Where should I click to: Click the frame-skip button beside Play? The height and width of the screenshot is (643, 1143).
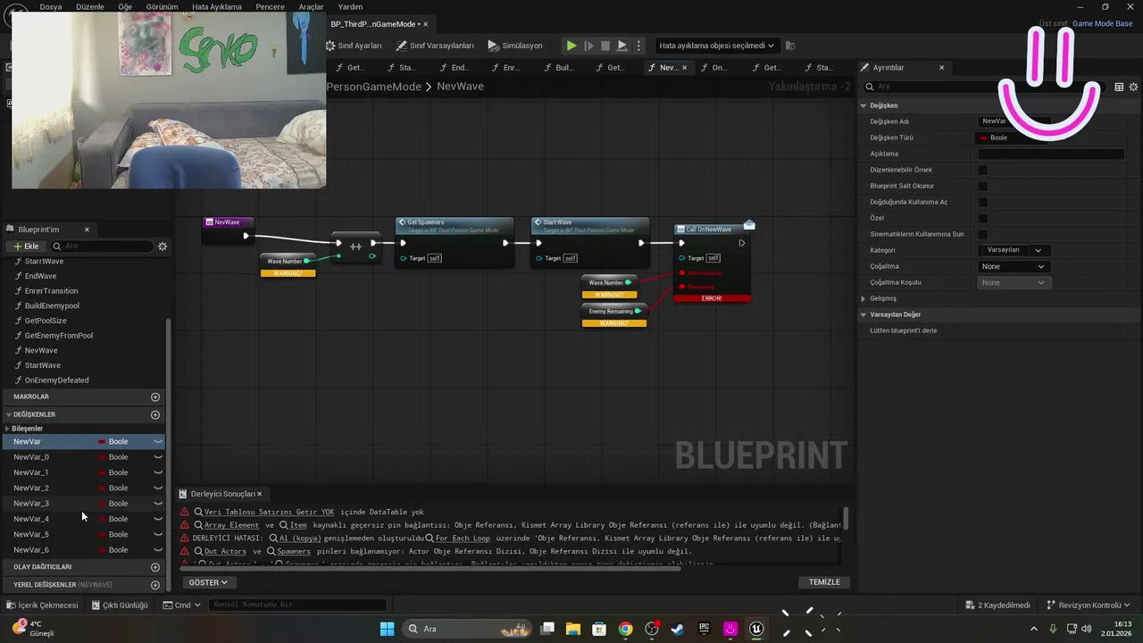(588, 46)
